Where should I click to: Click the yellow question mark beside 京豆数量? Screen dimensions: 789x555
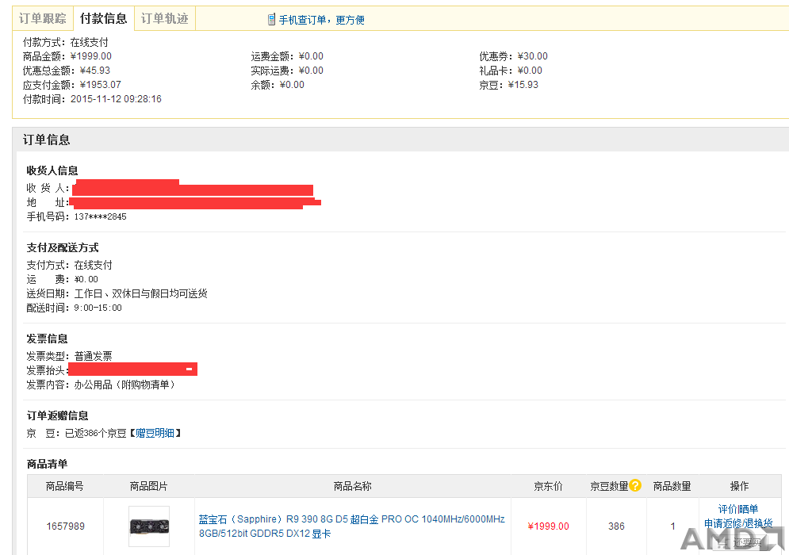click(x=635, y=485)
